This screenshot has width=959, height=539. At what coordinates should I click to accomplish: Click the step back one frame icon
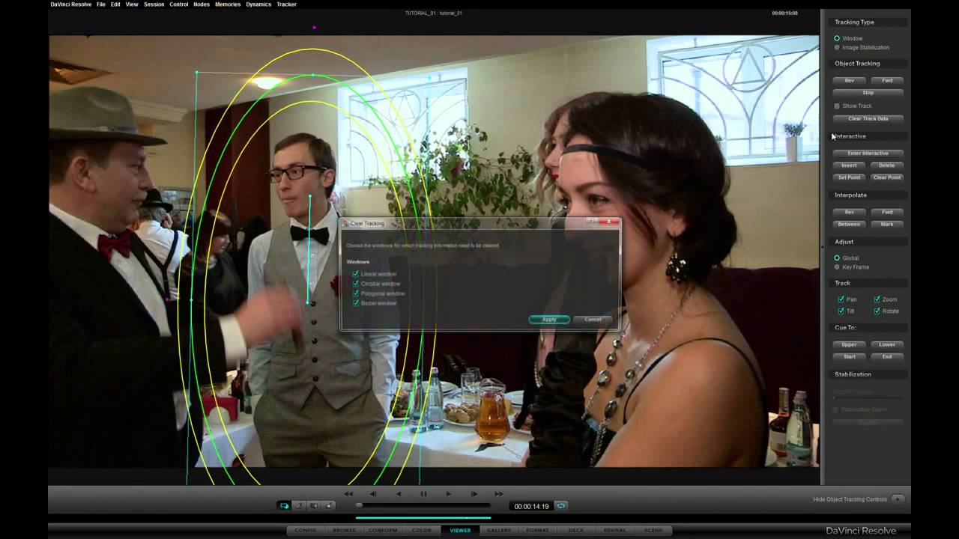pos(373,494)
